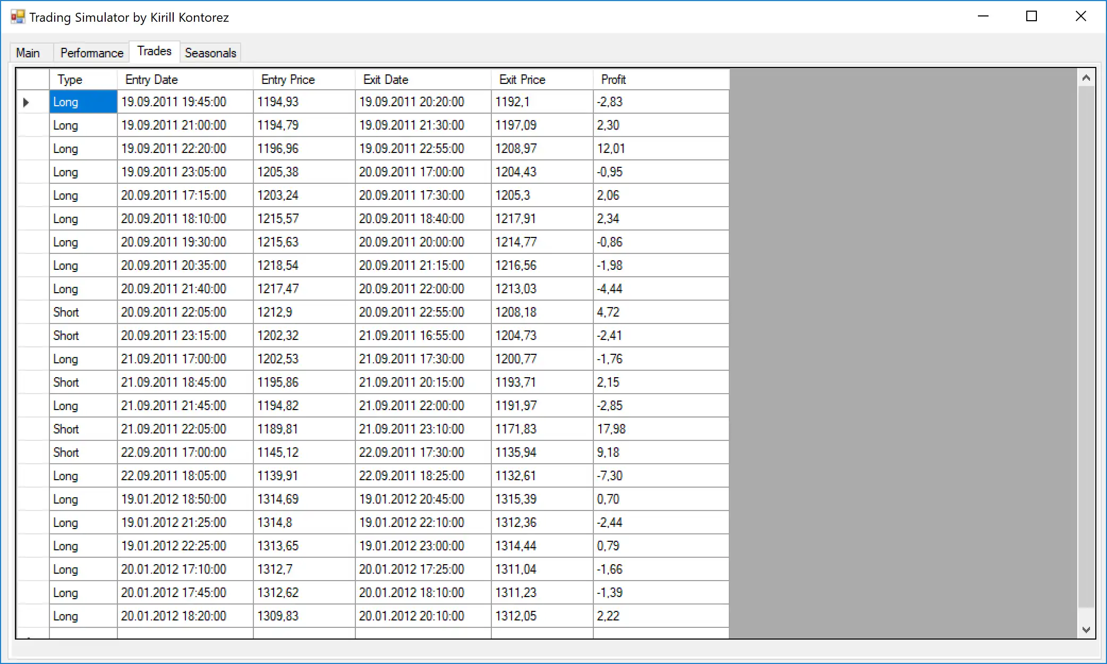1107x664 pixels.
Task: Click the entry price cell 1314,69
Action: click(x=303, y=499)
